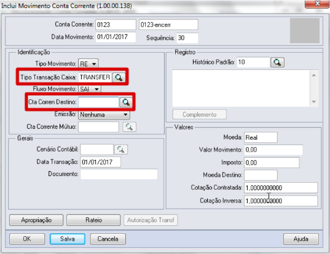Focus the Cta Corrente Mútuo field
This screenshot has width=330, height=254.
pyautogui.click(x=98, y=127)
